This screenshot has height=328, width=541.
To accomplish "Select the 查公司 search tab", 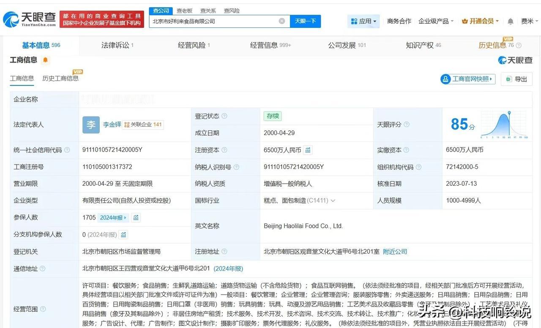I will point(161,11).
